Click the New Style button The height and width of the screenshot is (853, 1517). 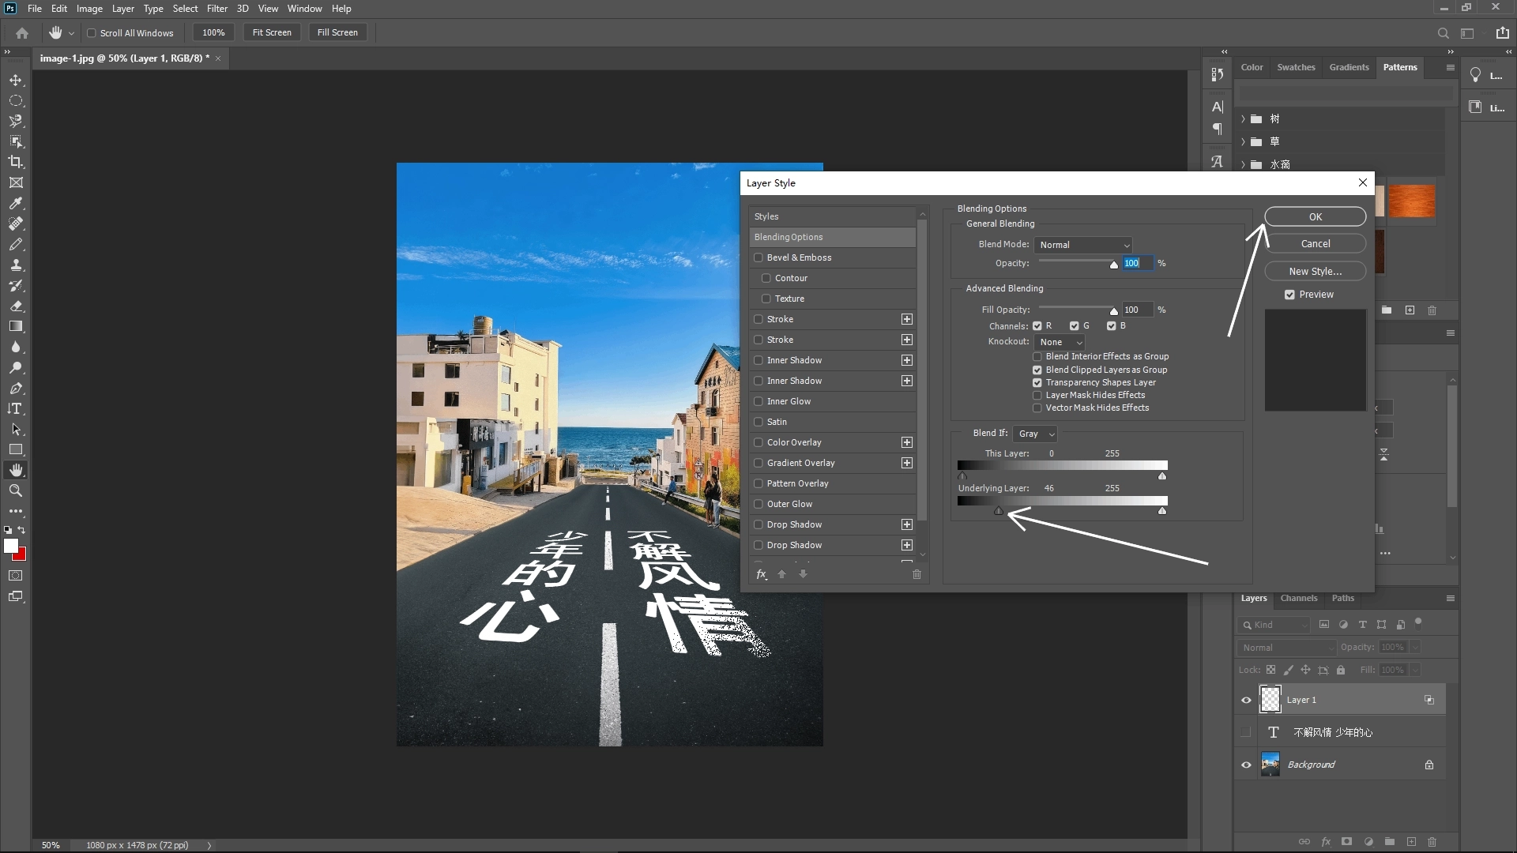point(1314,271)
